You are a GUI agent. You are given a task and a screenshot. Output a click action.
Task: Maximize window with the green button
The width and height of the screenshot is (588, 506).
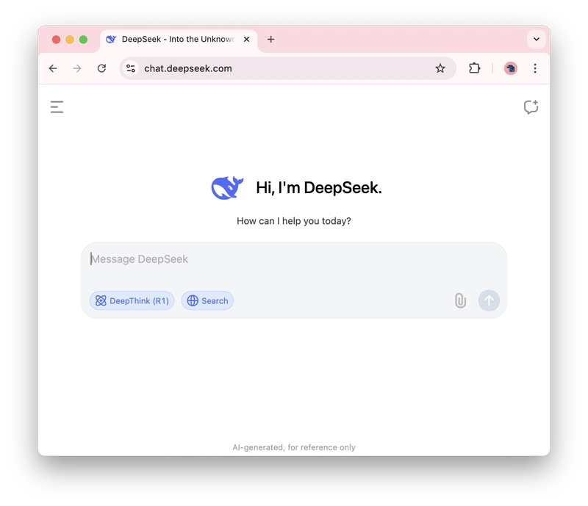83,40
